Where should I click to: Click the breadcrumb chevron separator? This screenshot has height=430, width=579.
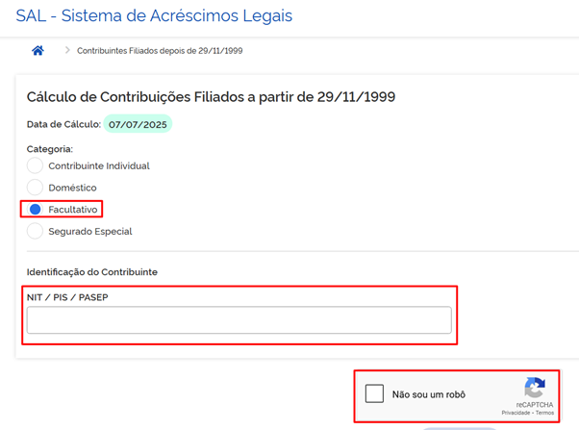point(67,50)
